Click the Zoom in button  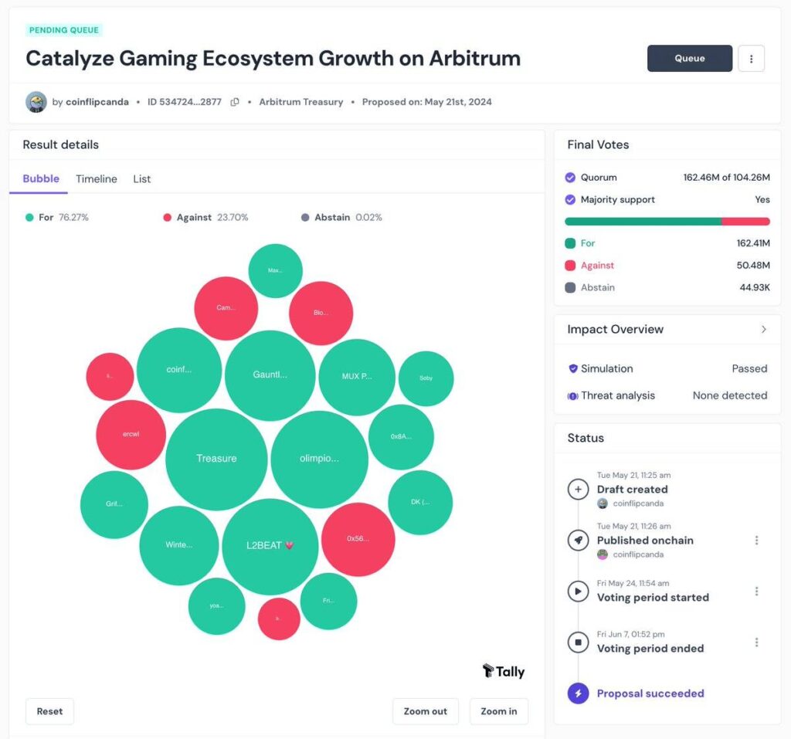pyautogui.click(x=499, y=711)
